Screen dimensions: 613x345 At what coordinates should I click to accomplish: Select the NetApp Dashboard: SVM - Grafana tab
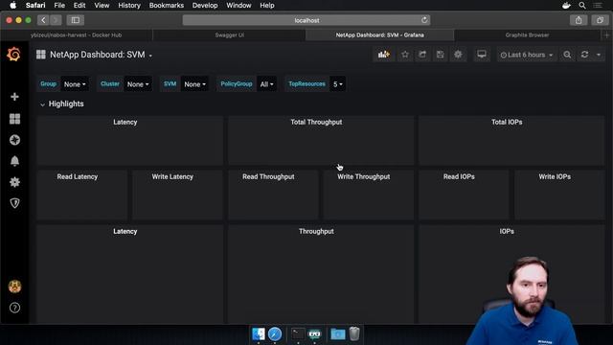379,35
